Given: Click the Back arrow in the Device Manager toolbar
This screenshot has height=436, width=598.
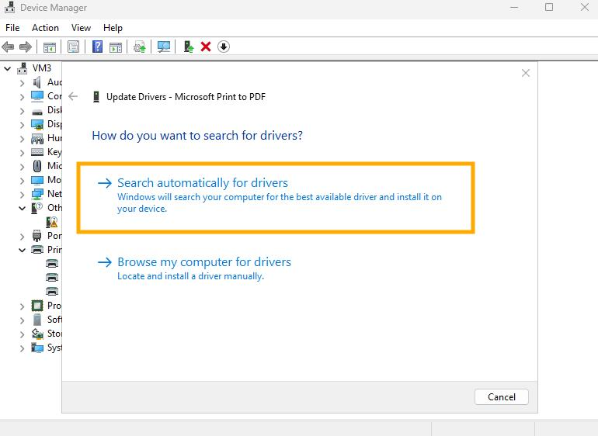Looking at the screenshot, I should (8, 47).
